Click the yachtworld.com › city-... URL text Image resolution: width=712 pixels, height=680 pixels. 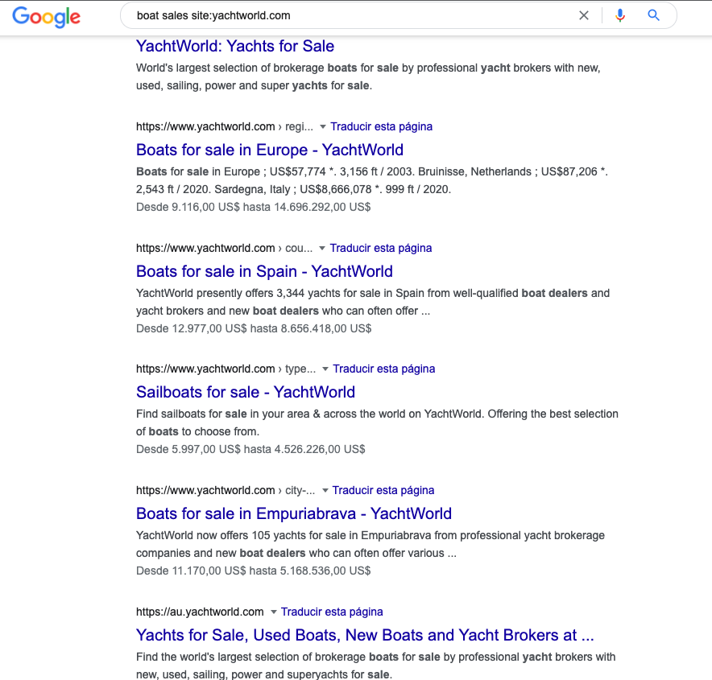(226, 490)
